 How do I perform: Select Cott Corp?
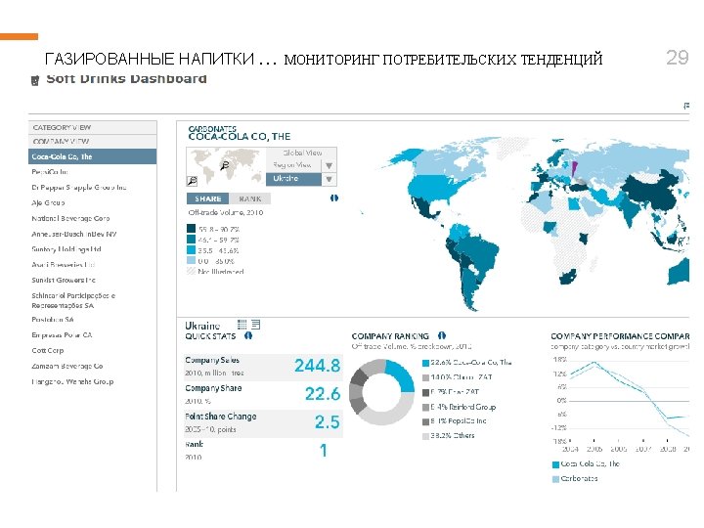pyautogui.click(x=48, y=350)
